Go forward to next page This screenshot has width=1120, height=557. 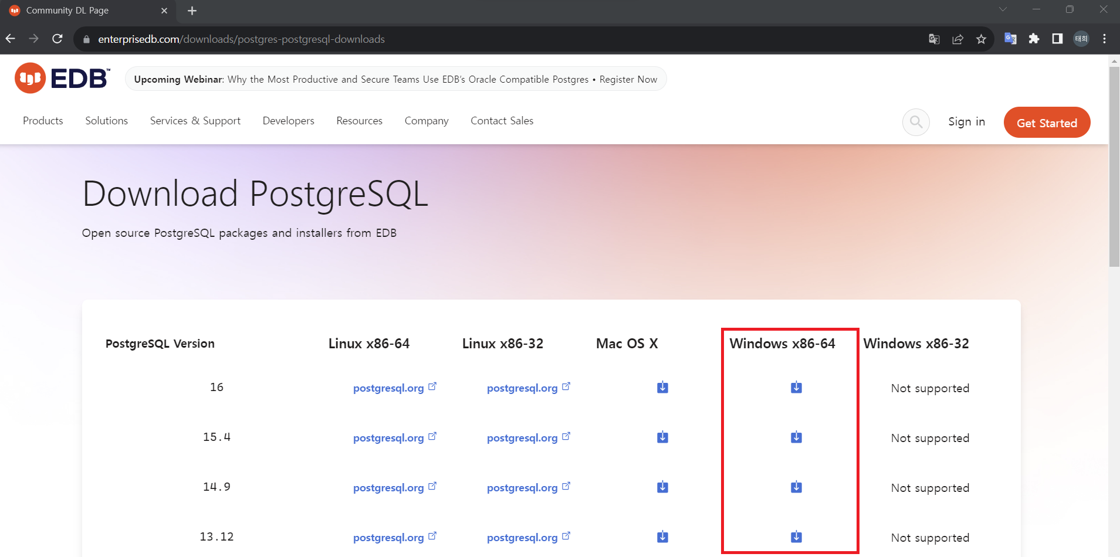click(x=34, y=39)
